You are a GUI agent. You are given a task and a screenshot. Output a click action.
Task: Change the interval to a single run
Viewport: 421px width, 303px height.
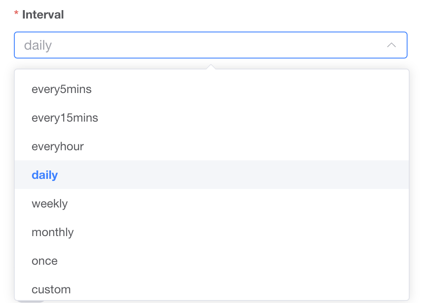pyautogui.click(x=45, y=261)
